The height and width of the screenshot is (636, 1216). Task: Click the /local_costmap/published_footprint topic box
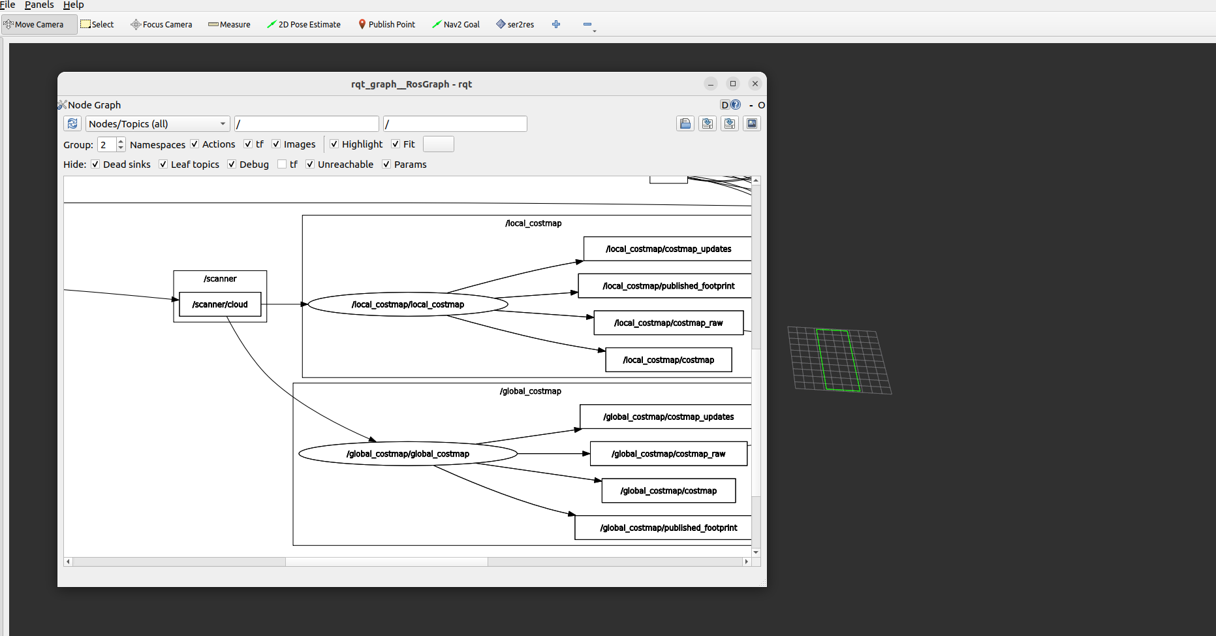click(665, 286)
